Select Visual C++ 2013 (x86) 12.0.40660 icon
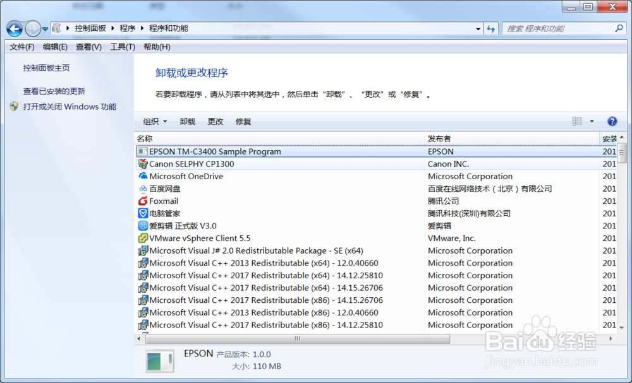Image resolution: width=632 pixels, height=383 pixels. pos(142,312)
